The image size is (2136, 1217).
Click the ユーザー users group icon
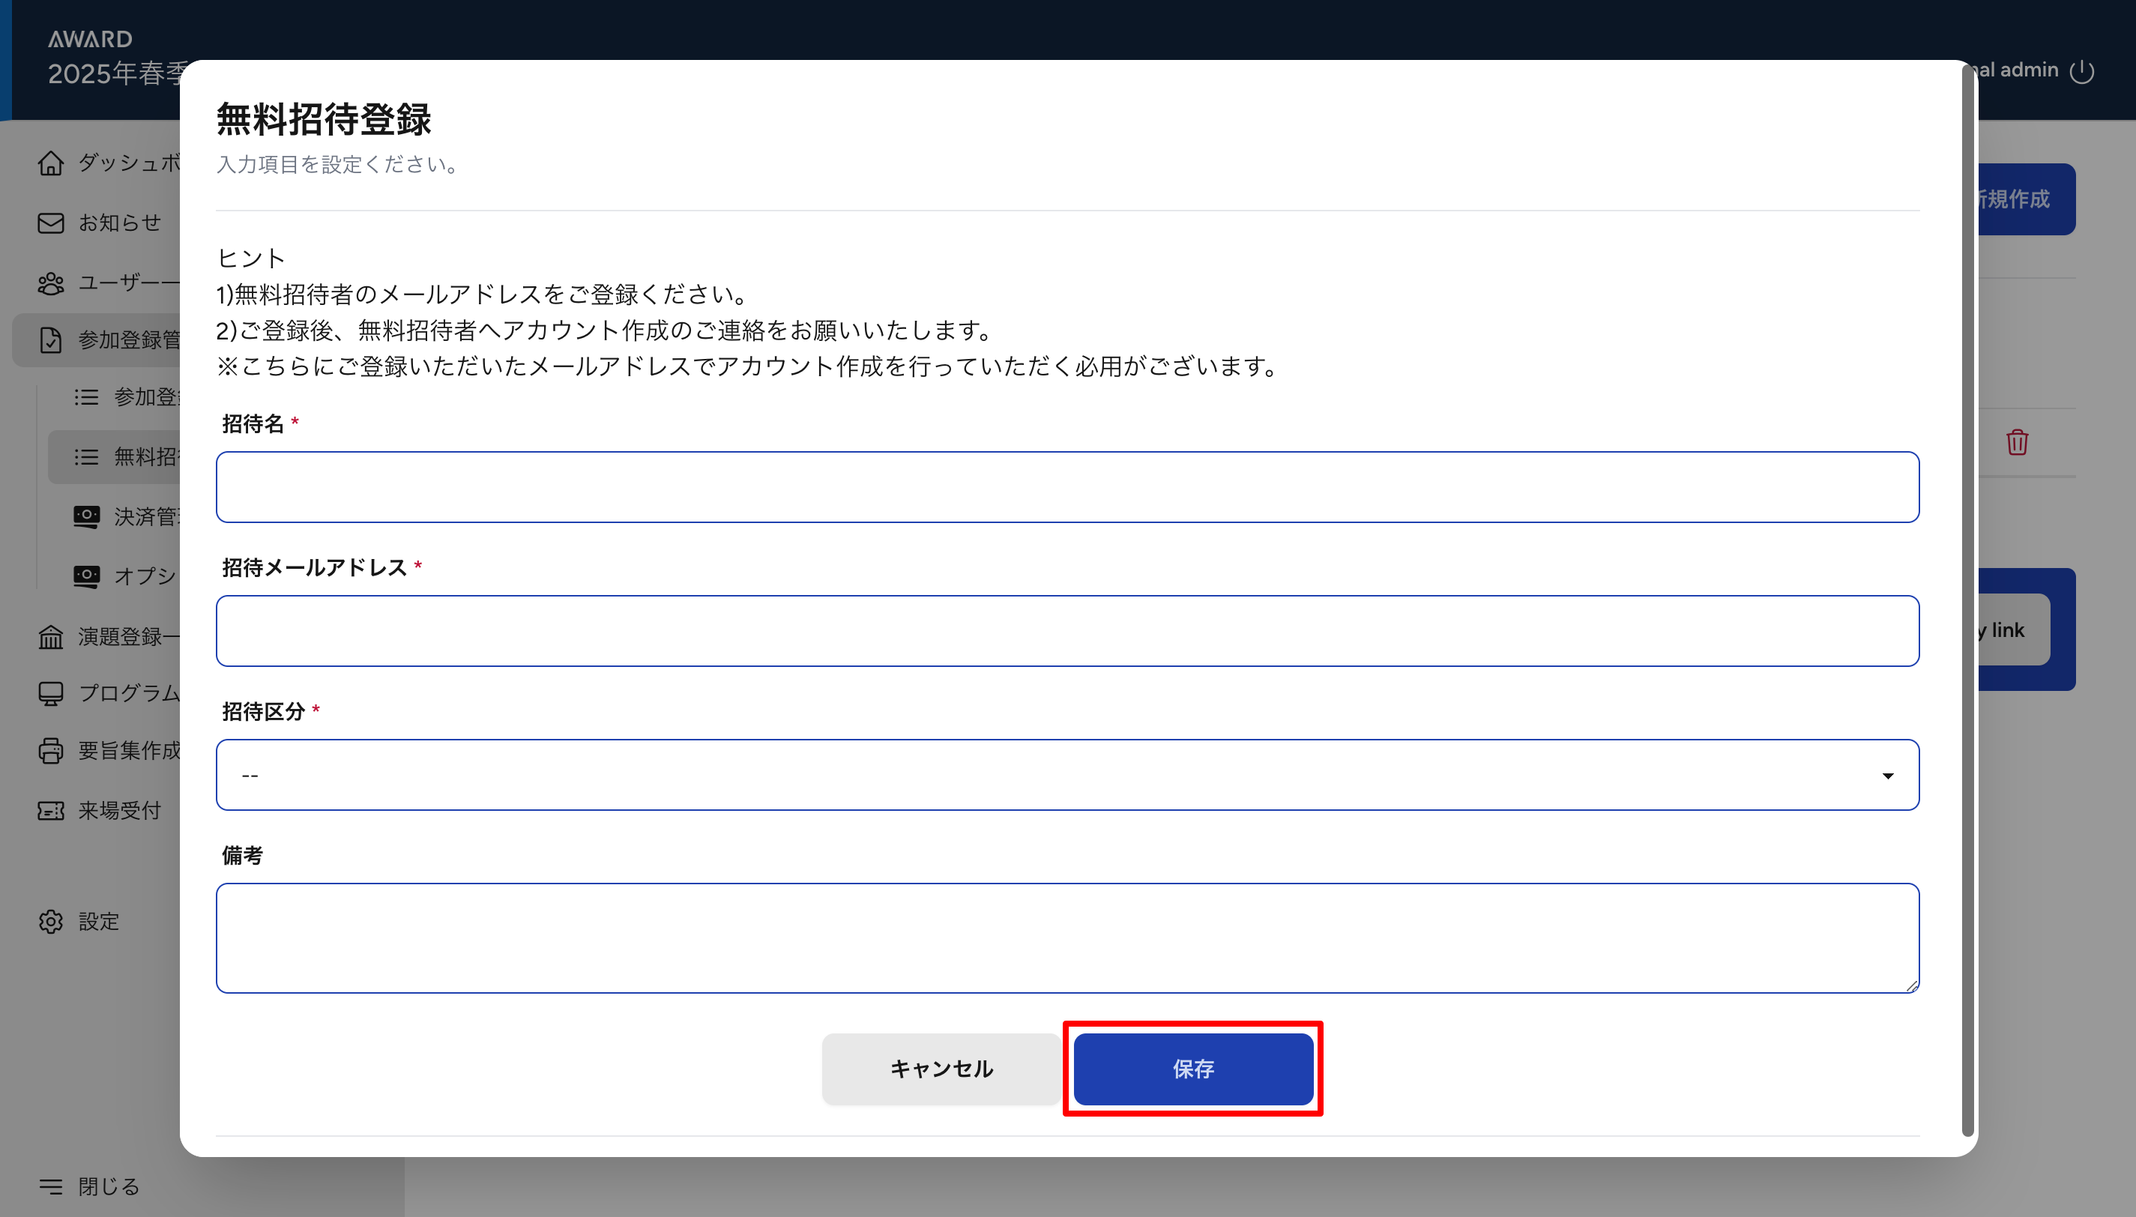pyautogui.click(x=50, y=283)
